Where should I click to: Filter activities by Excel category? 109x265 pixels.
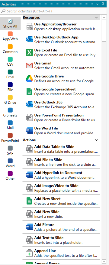click(x=10, y=74)
